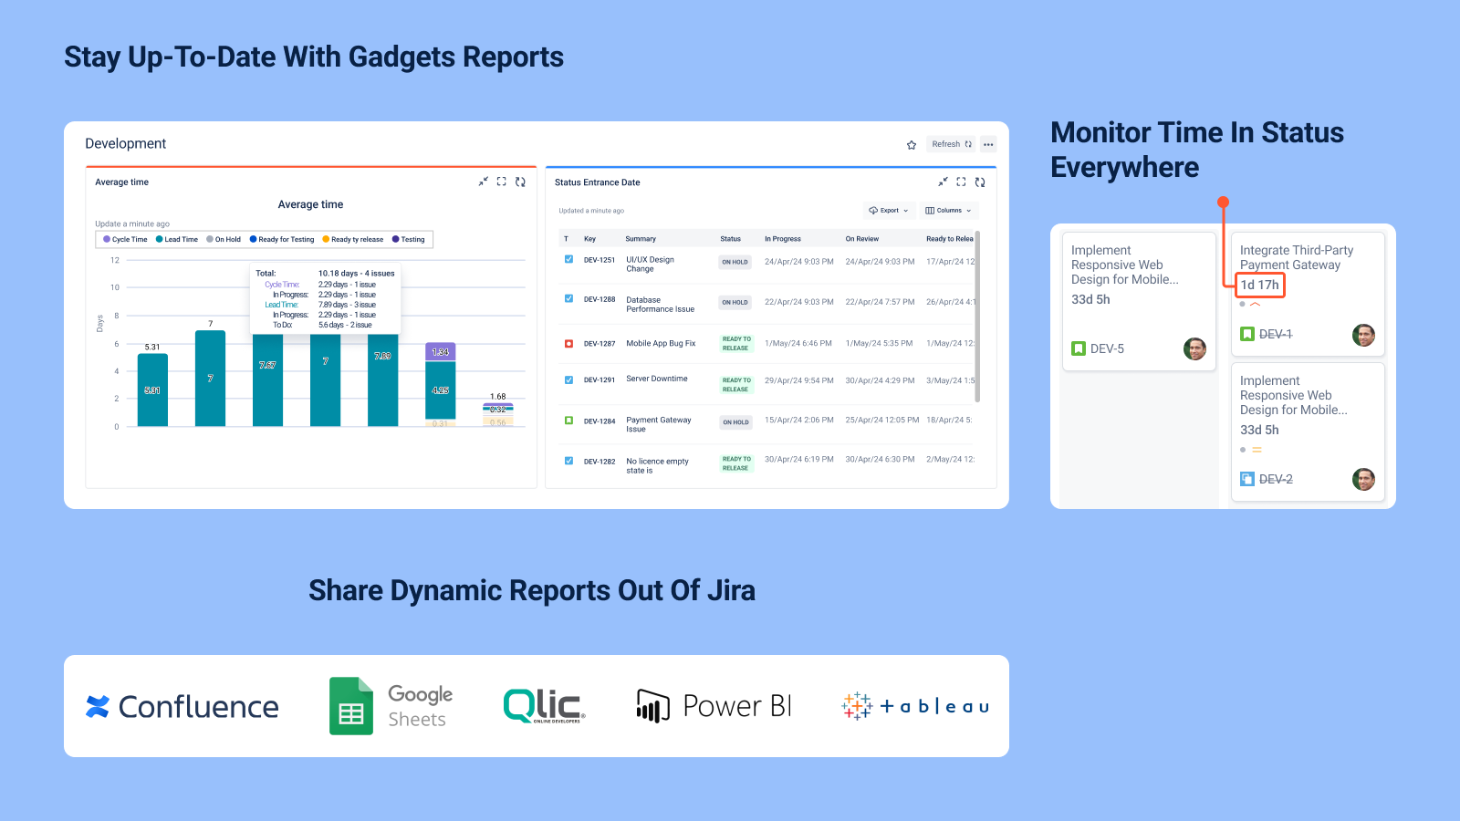The height and width of the screenshot is (821, 1460).
Task: Click the Google Sheets logo
Action: [x=391, y=706]
